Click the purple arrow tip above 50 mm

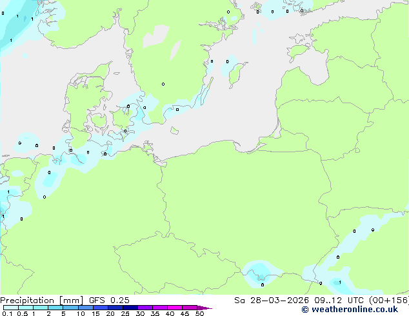tap(204, 308)
